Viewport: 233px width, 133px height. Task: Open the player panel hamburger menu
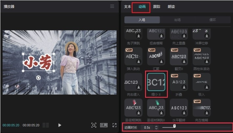(x=112, y=6)
